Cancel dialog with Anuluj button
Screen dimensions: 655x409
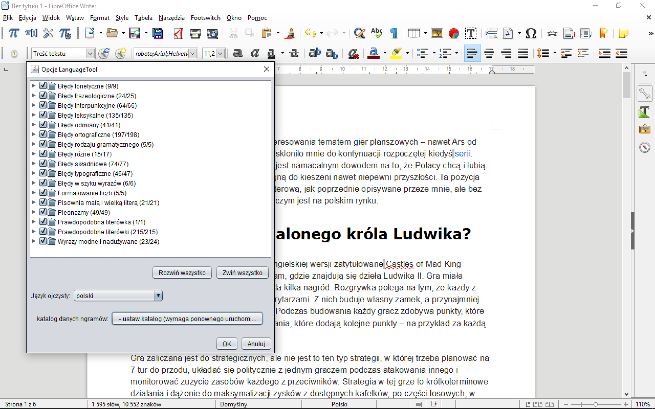(256, 344)
